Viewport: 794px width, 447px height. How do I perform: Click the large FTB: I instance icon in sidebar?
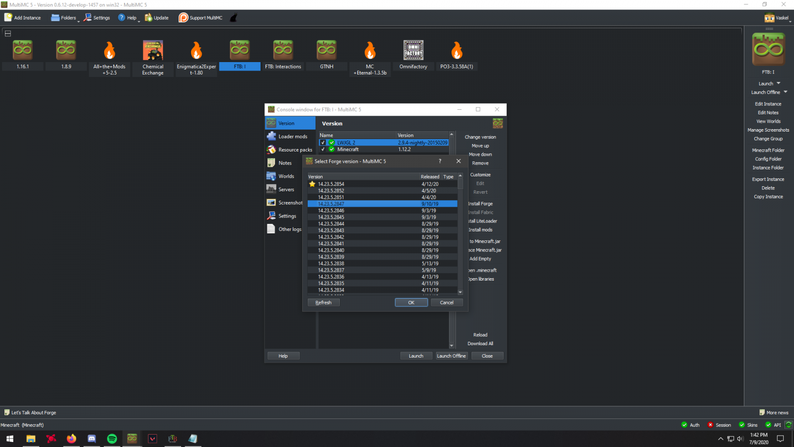(x=768, y=49)
